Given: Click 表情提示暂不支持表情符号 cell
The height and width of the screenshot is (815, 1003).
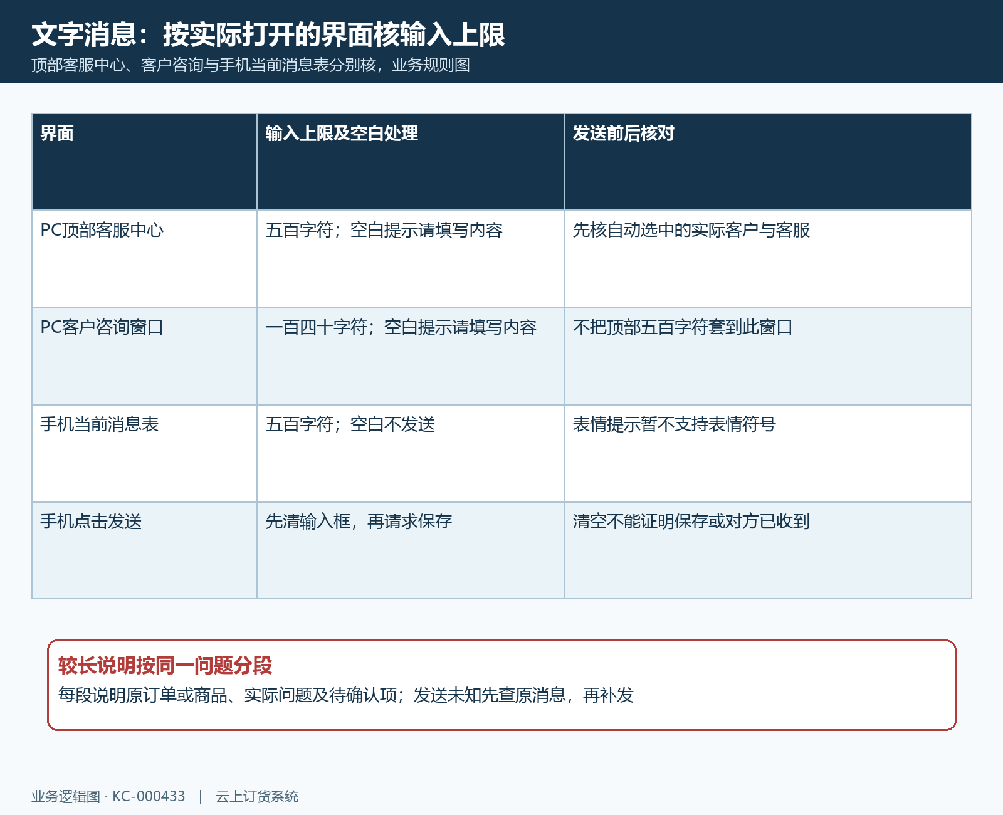Looking at the screenshot, I should [768, 453].
